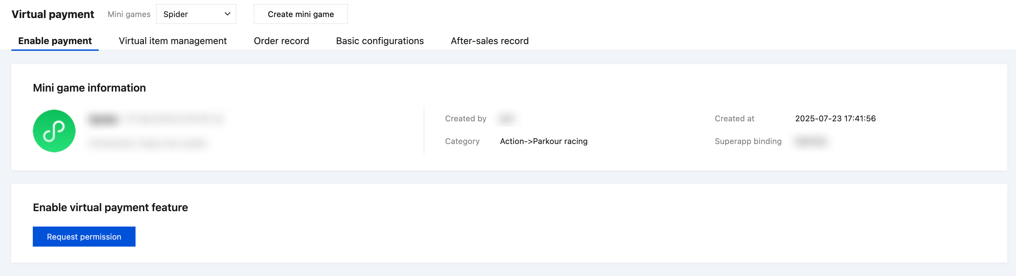Click the Mini game information heading
This screenshot has width=1016, height=276.
89,88
